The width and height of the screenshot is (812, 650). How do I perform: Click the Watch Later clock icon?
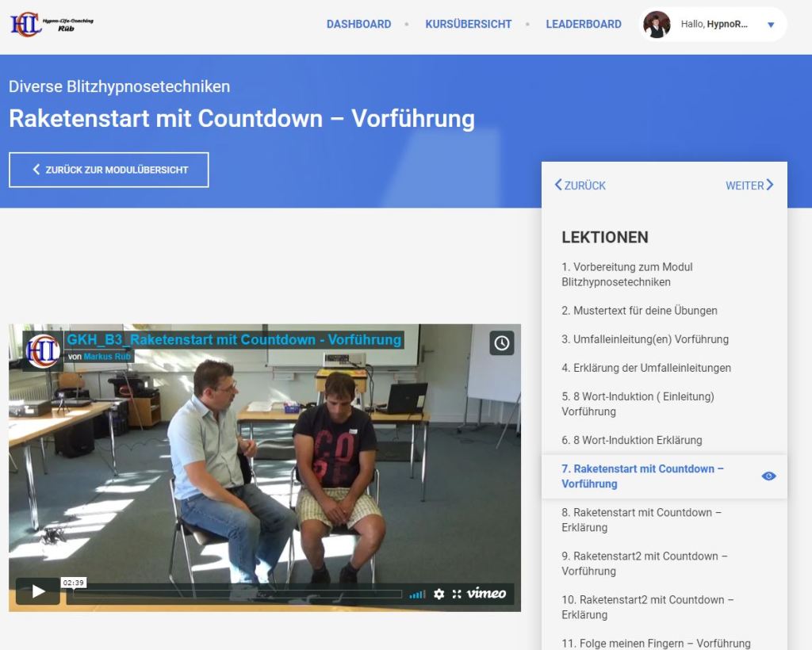501,343
